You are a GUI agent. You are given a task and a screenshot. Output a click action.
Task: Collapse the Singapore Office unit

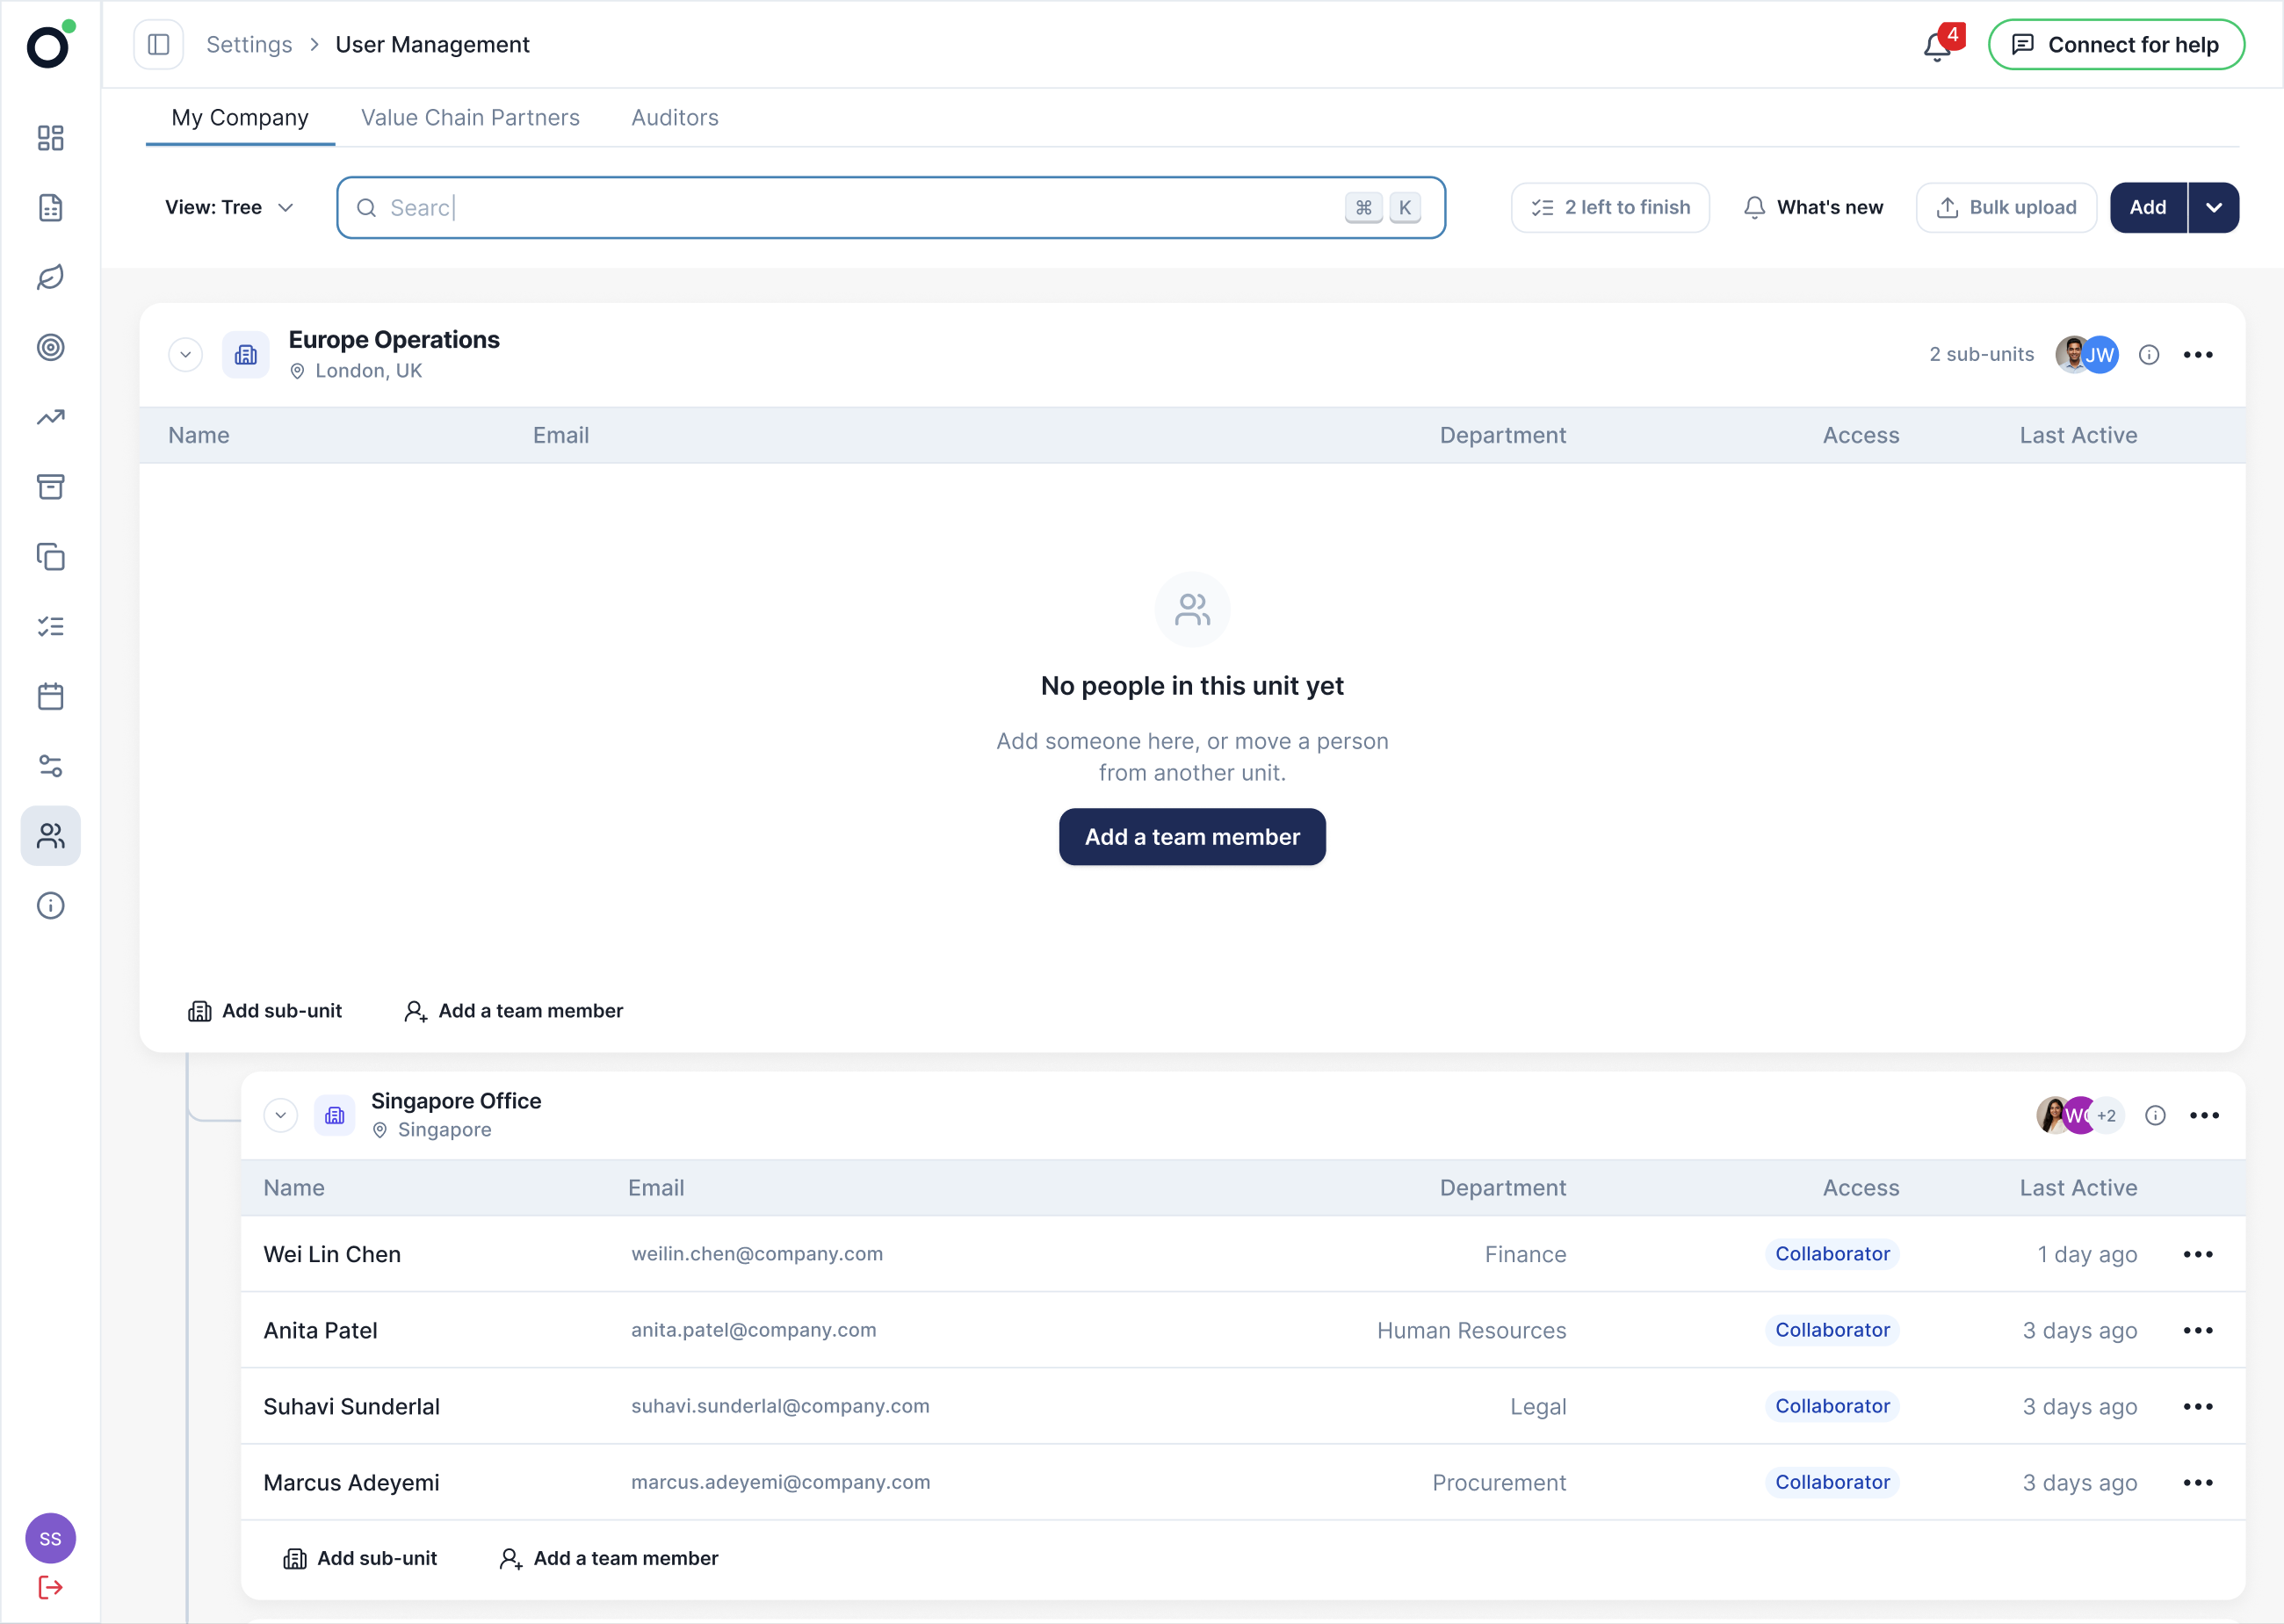pyautogui.click(x=281, y=1115)
